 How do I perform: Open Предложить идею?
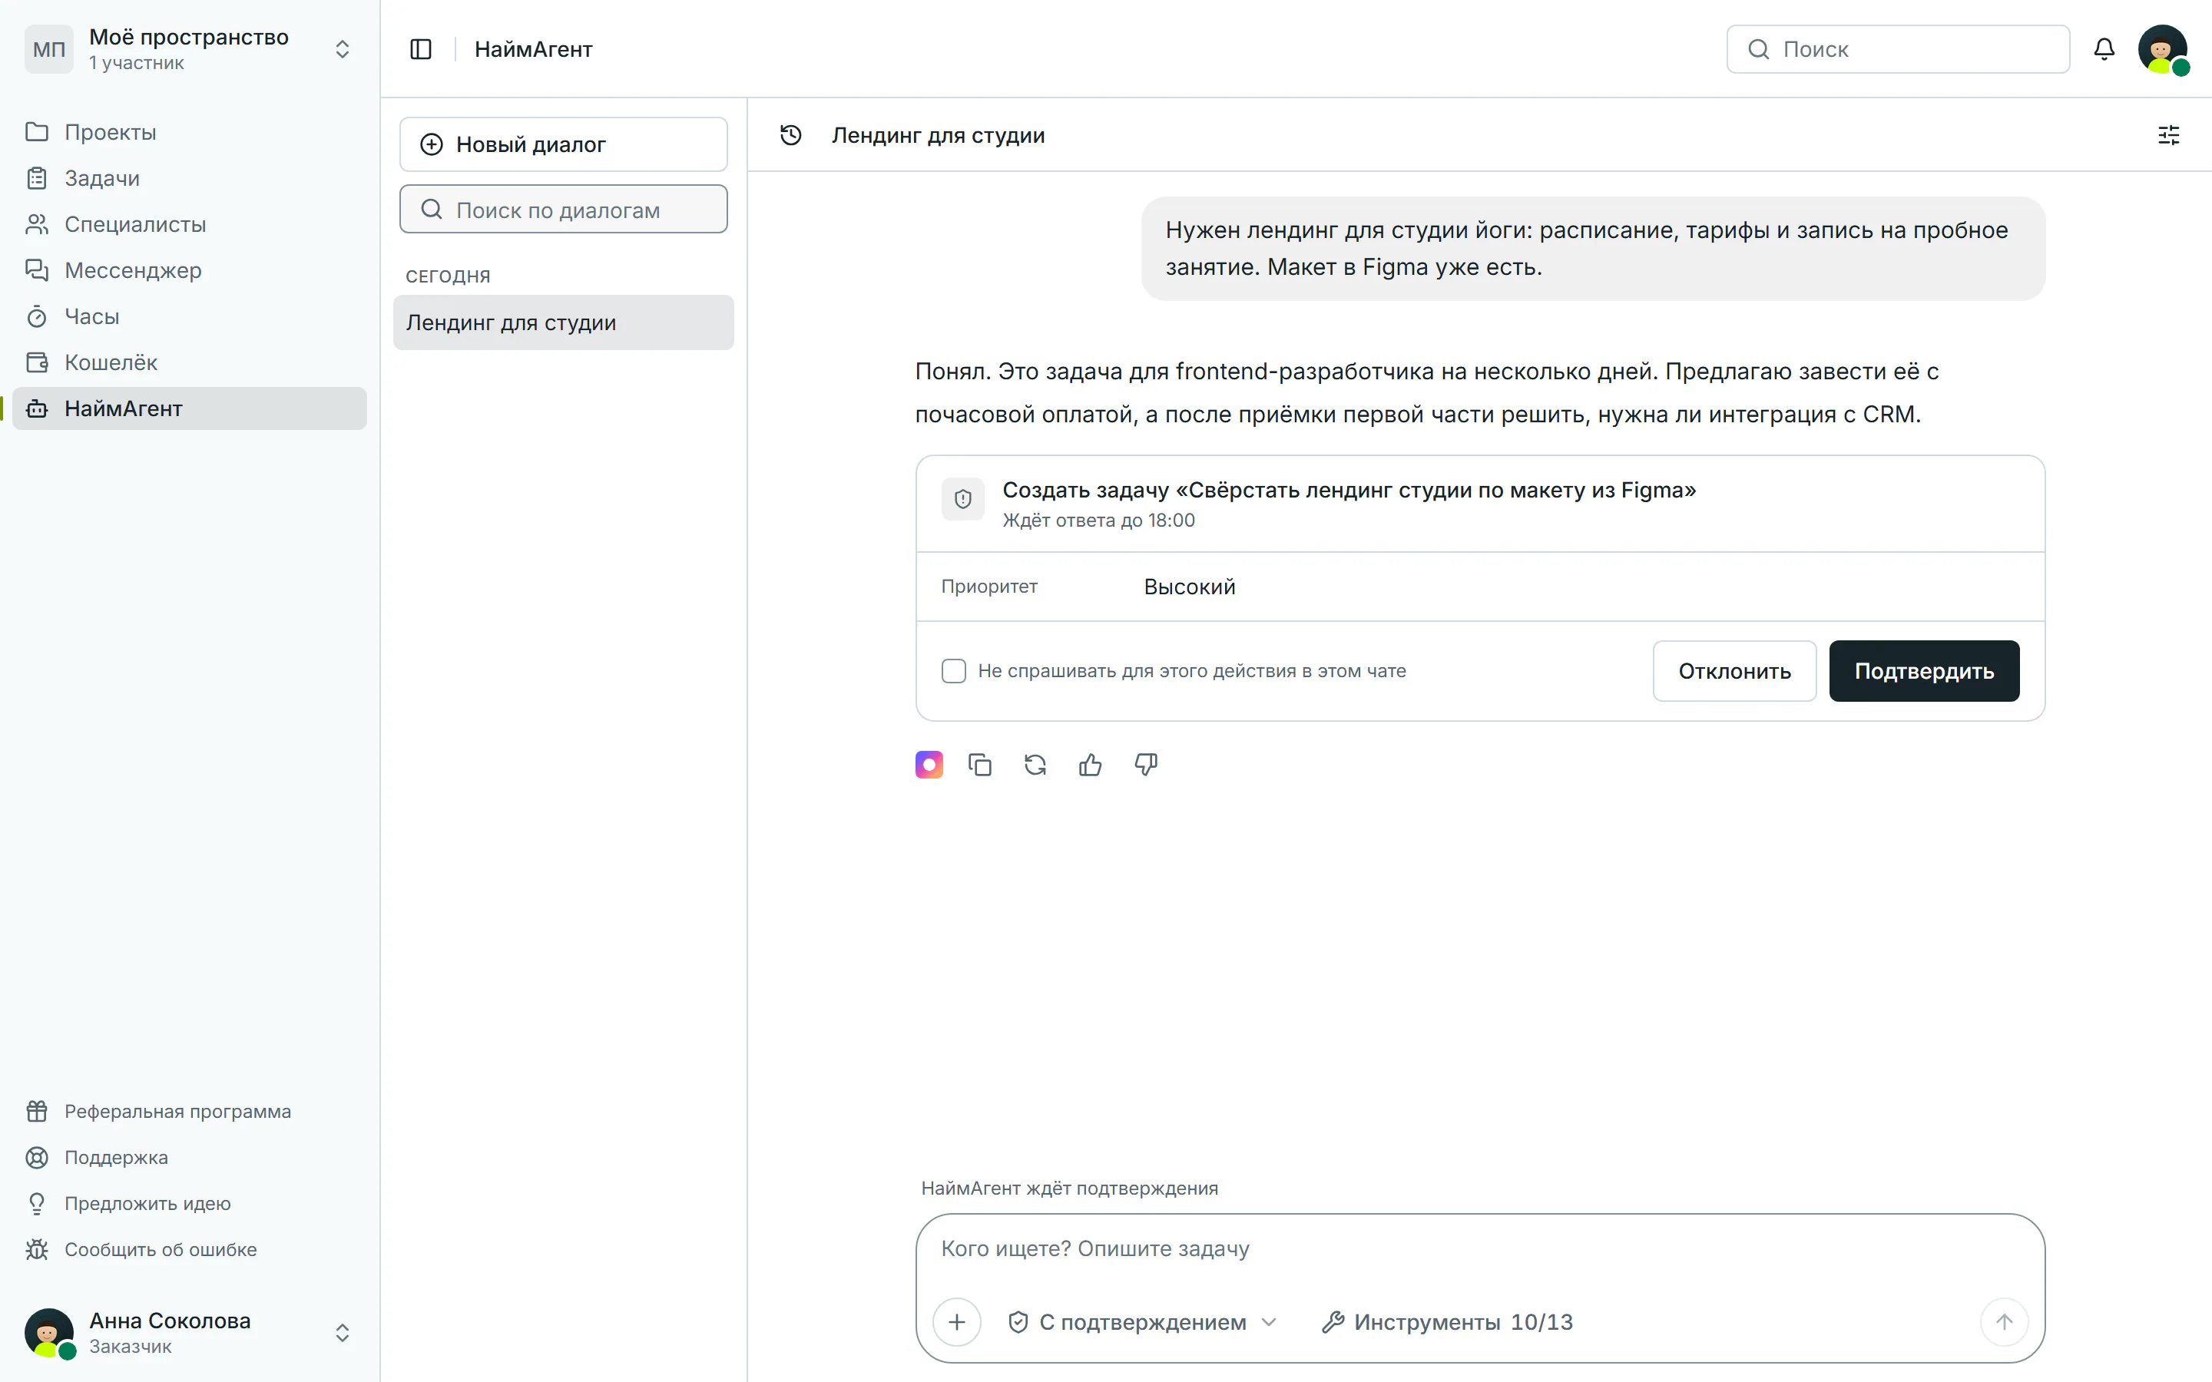tap(189, 1204)
